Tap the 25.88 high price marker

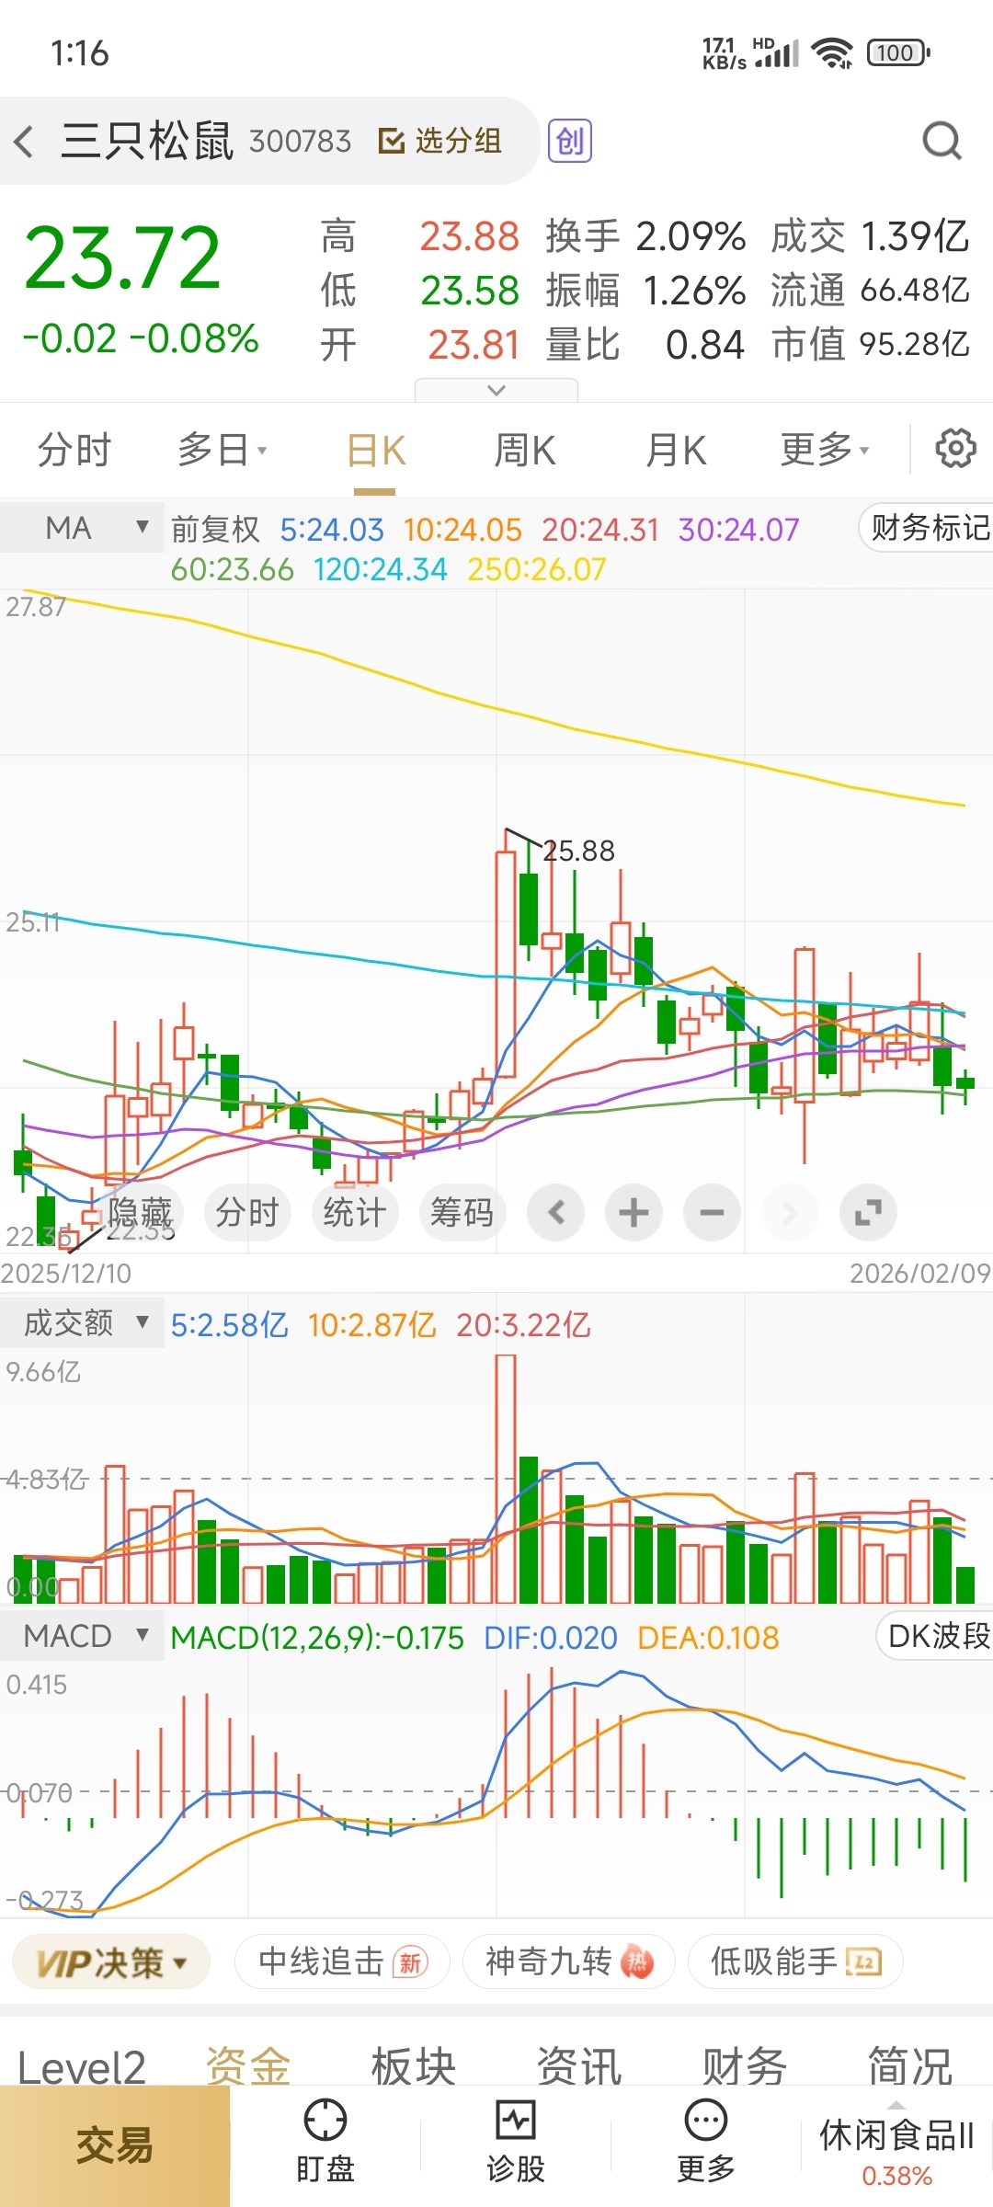click(578, 851)
